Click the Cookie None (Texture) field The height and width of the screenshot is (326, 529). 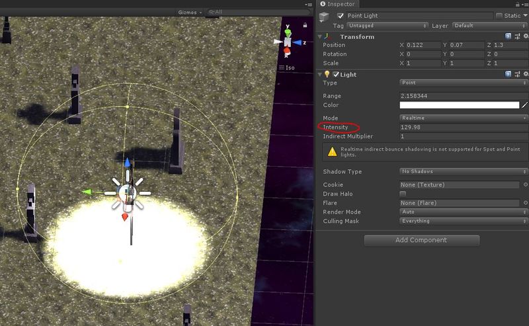(459, 184)
